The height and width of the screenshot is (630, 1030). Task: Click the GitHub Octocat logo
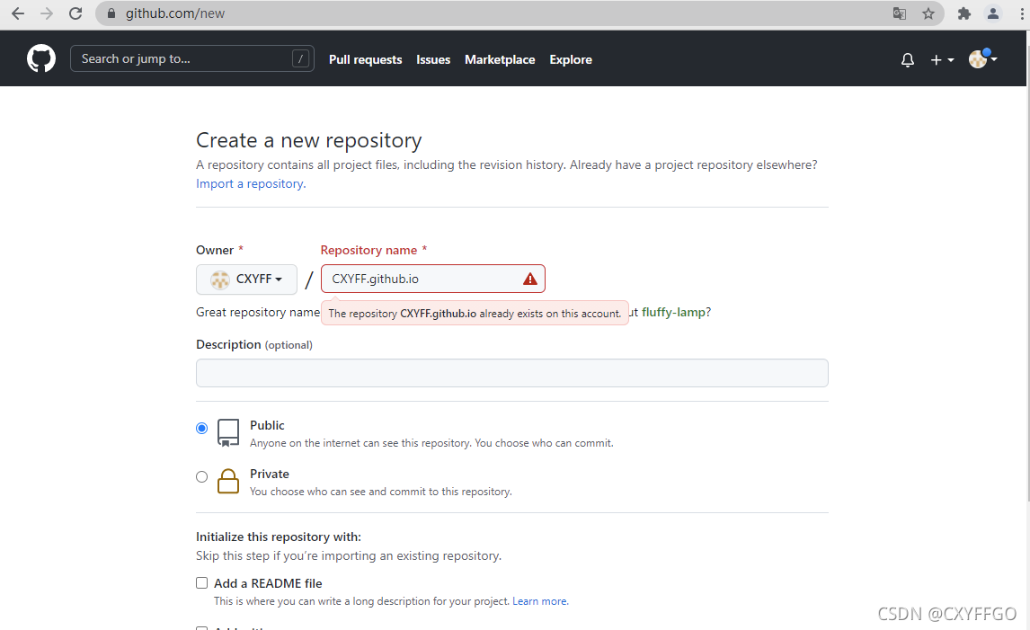click(x=41, y=58)
